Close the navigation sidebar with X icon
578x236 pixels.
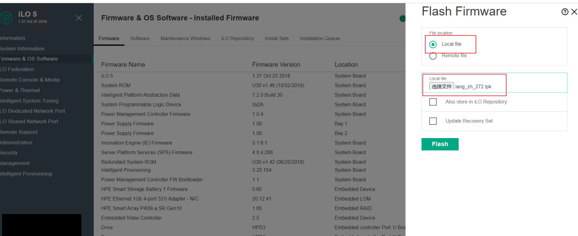[x=79, y=18]
